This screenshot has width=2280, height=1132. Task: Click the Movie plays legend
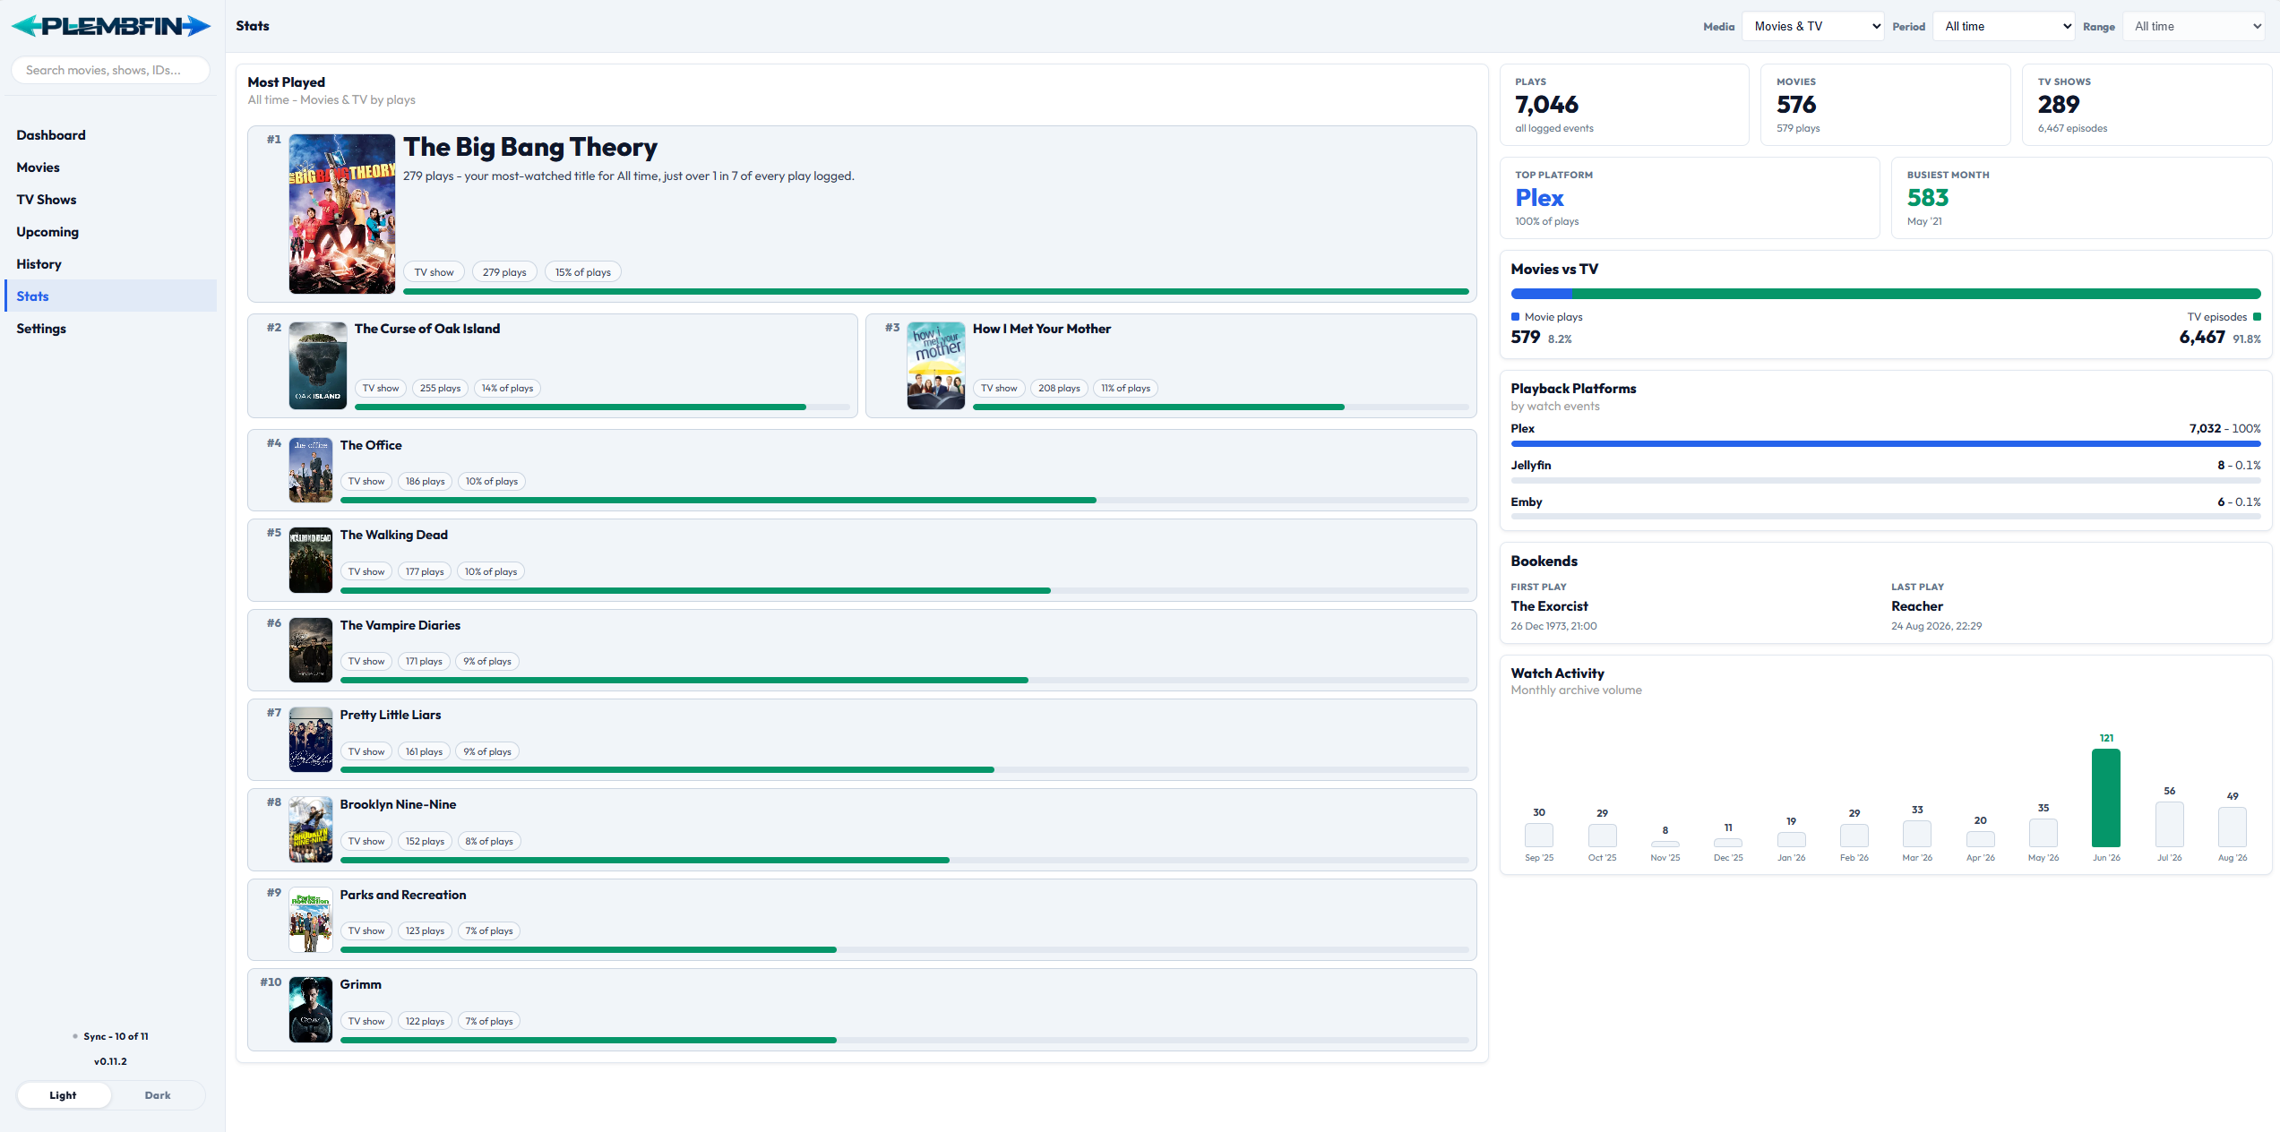pos(1547,317)
